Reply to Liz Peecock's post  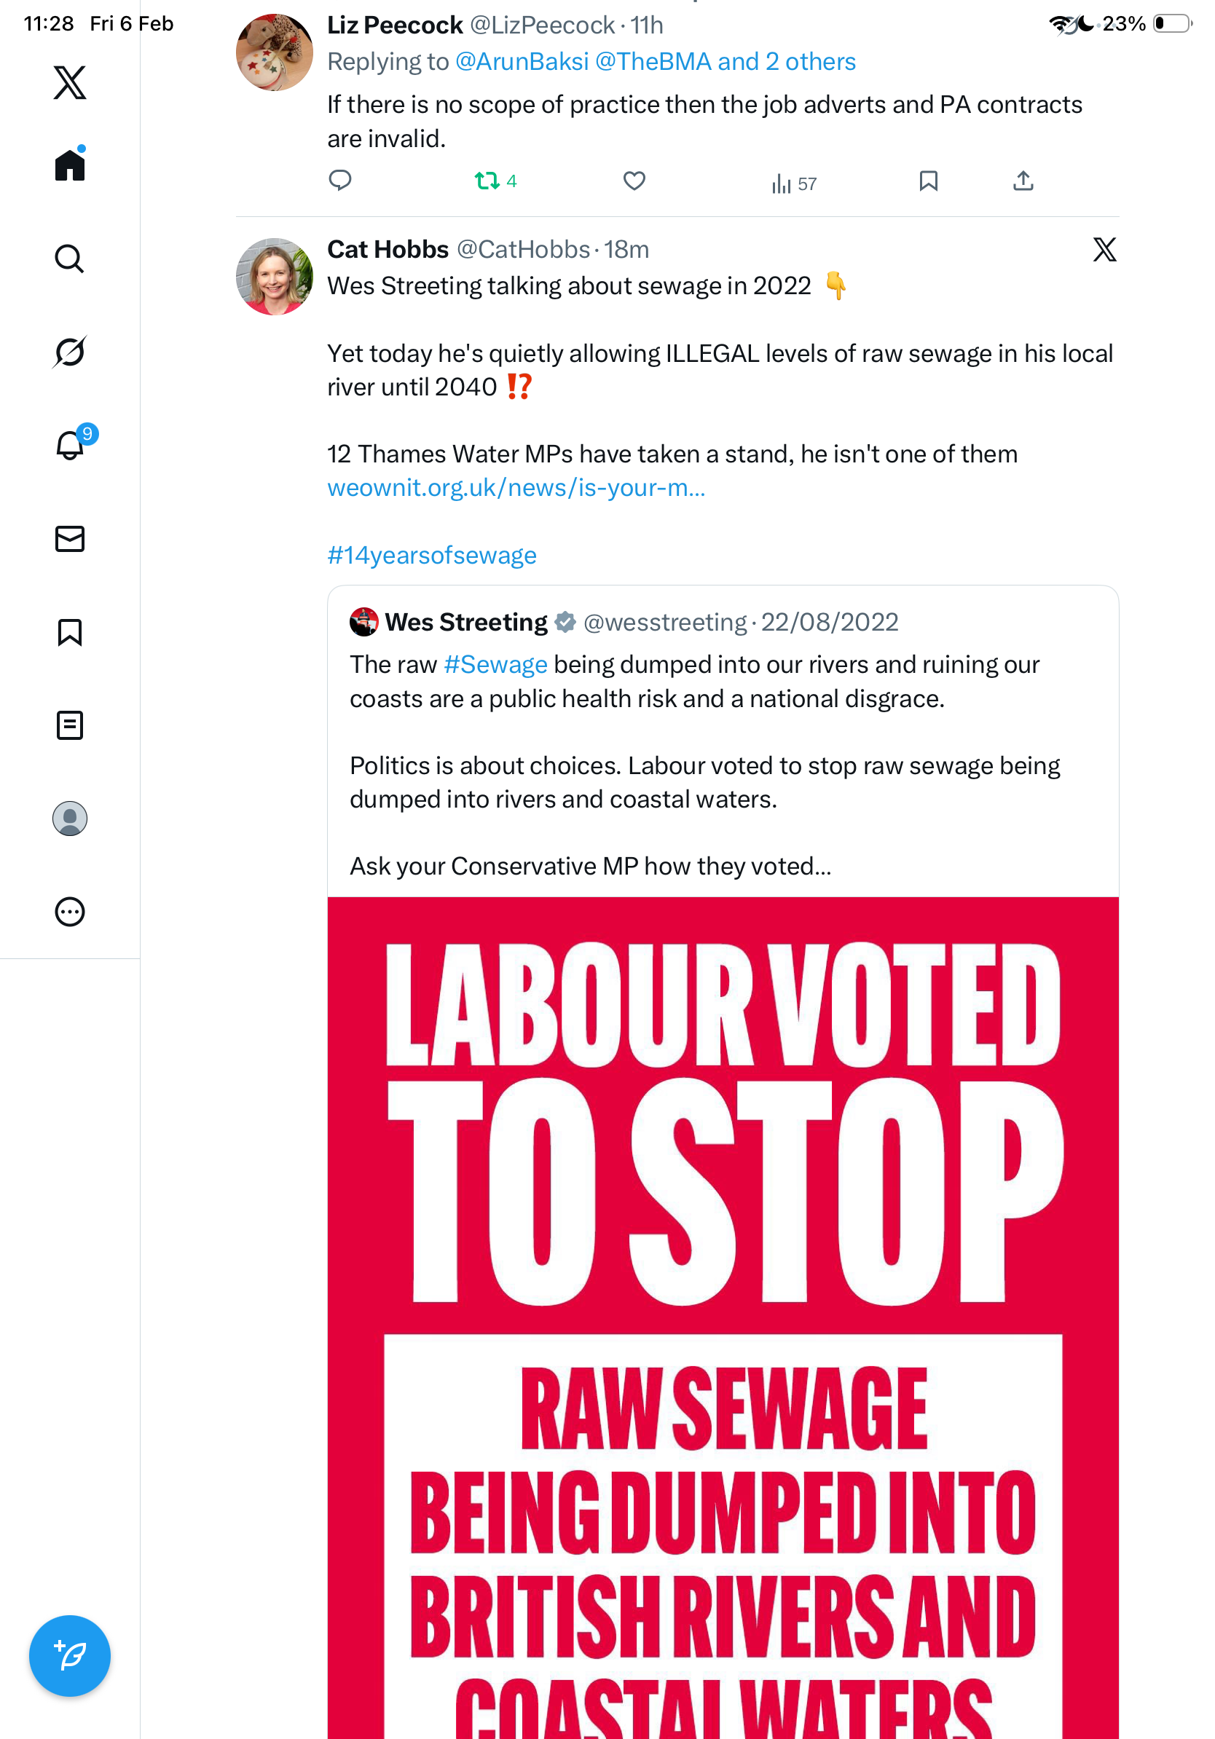coord(340,181)
